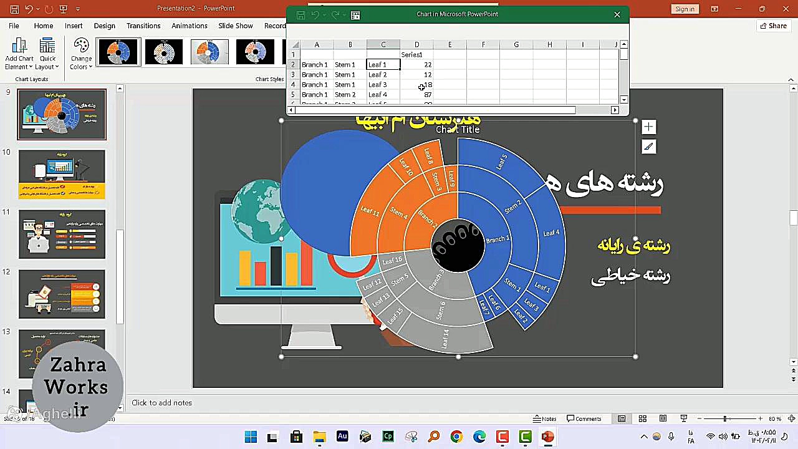Screen dimensions: 798x449
Task: Open the Transitions tab
Action: (143, 26)
